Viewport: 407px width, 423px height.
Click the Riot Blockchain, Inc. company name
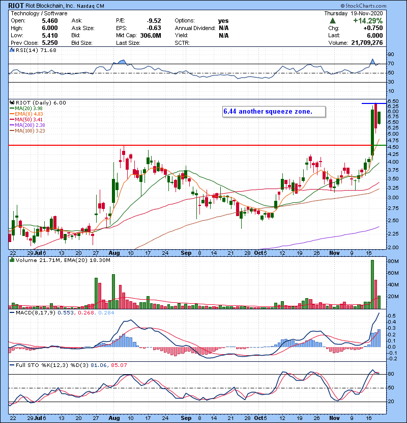click(x=50, y=6)
